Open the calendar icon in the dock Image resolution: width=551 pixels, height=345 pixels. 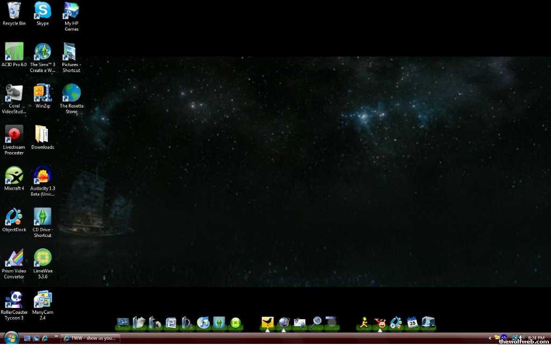point(412,322)
